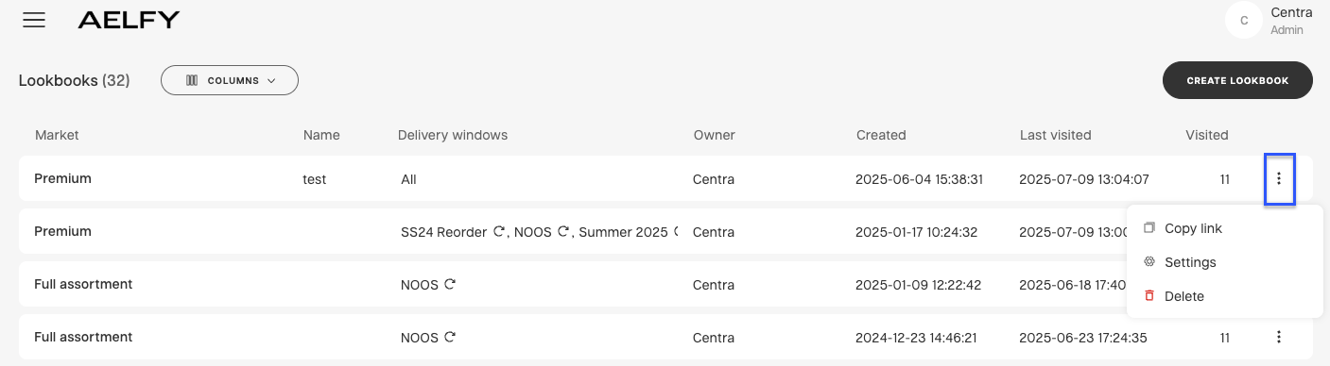1330x366 pixels.
Task: Click the red trash icon beside Delete
Action: point(1149,296)
